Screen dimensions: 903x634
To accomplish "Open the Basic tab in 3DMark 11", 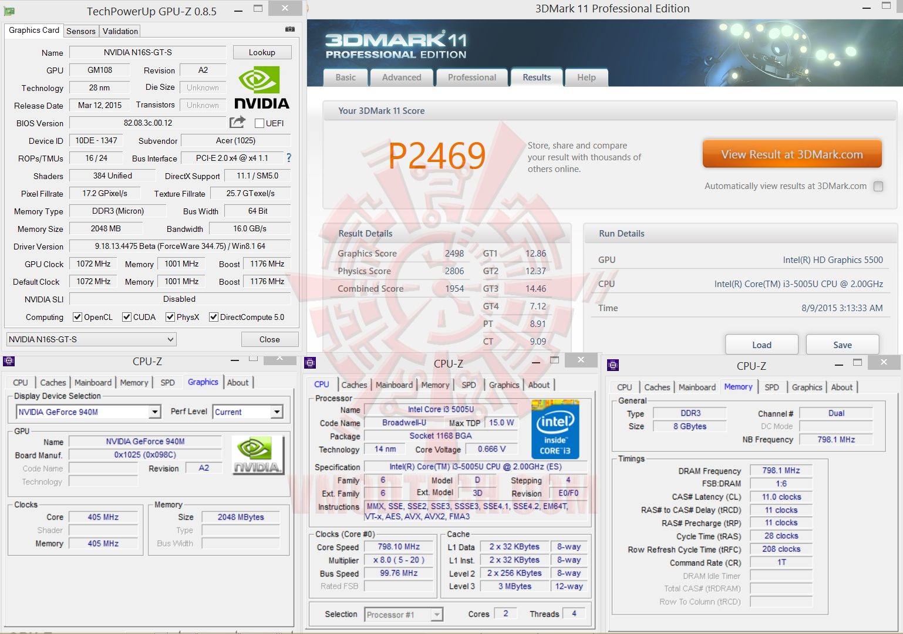I will click(x=346, y=77).
